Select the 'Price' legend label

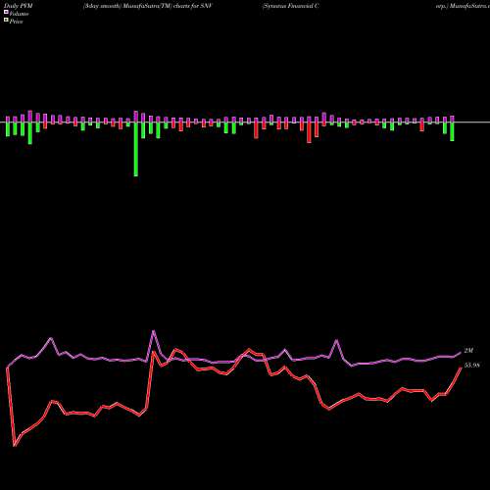point(16,22)
